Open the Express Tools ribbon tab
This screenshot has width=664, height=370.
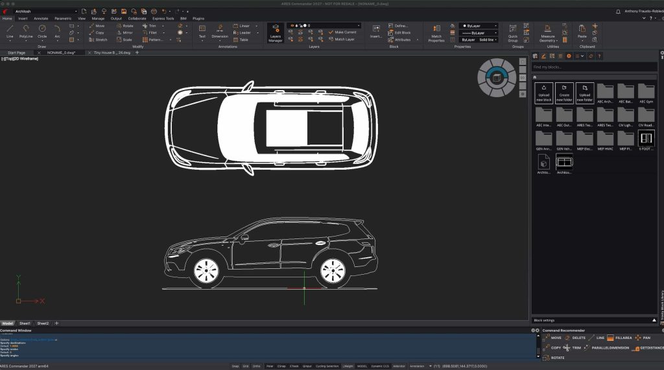tap(163, 19)
